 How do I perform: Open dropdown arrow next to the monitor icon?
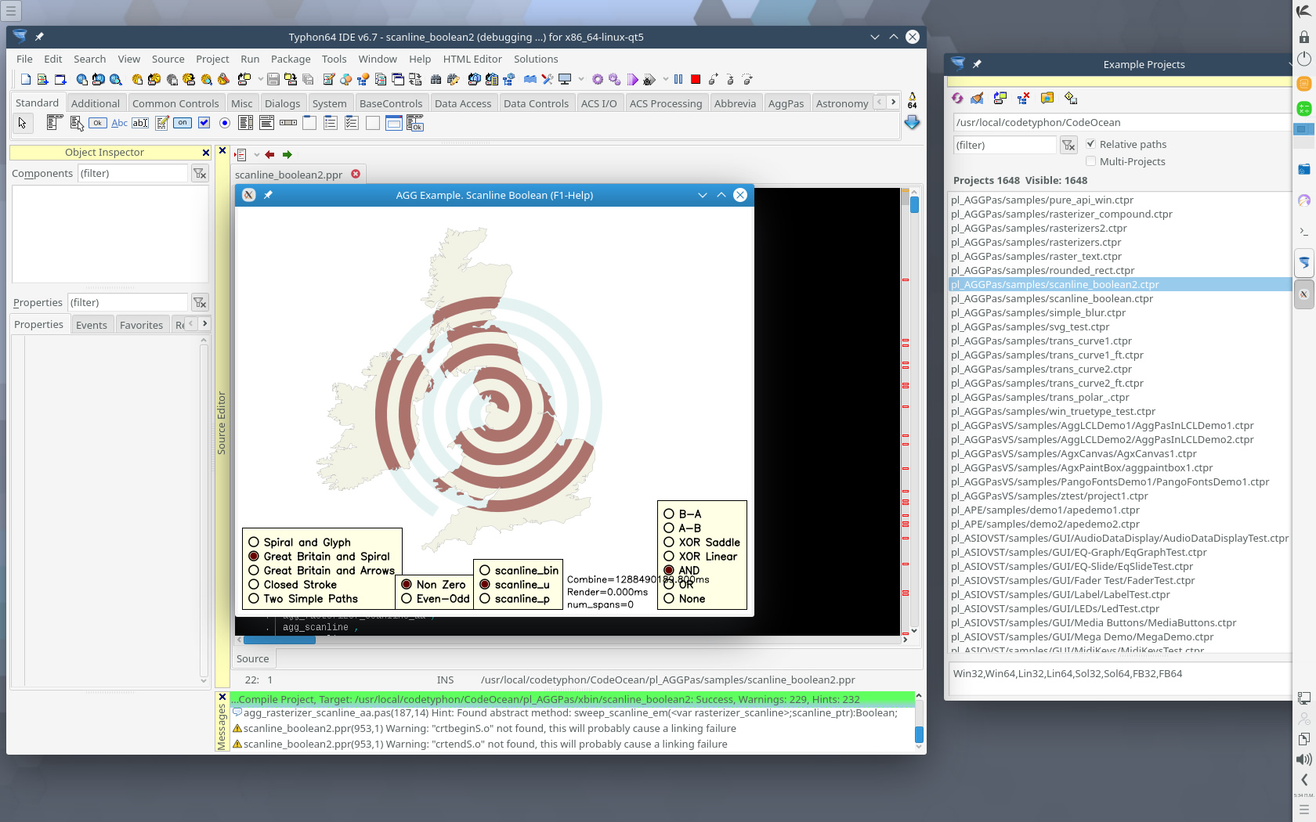click(580, 79)
